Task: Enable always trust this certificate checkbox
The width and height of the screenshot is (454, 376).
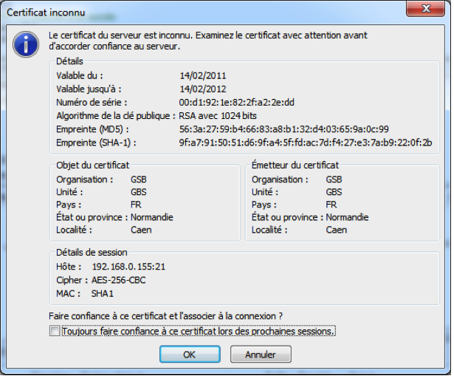Action: pyautogui.click(x=54, y=332)
